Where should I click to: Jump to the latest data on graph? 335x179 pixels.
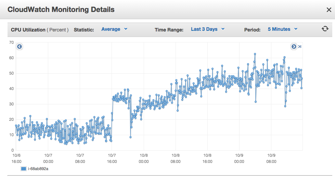coord(300,47)
